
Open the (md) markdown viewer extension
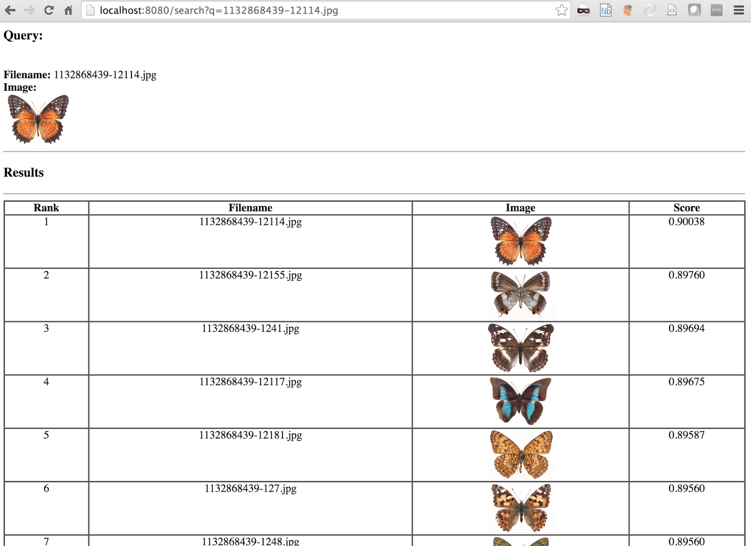tap(716, 10)
